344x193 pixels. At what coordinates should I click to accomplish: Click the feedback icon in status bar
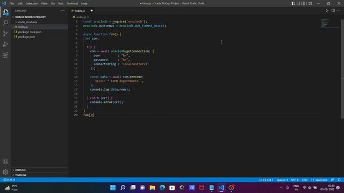[x=333, y=180]
